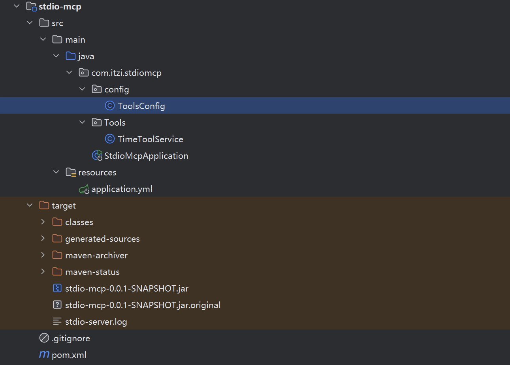Collapse the Tools package chevron
Viewport: 510px width, 365px height.
[82, 122]
